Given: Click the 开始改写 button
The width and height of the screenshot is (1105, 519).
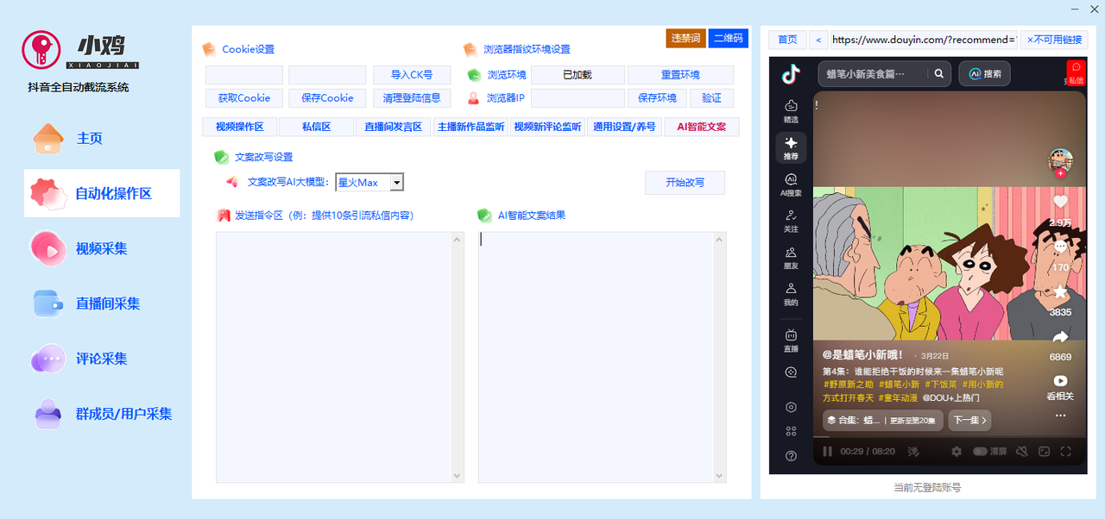Looking at the screenshot, I should [685, 183].
